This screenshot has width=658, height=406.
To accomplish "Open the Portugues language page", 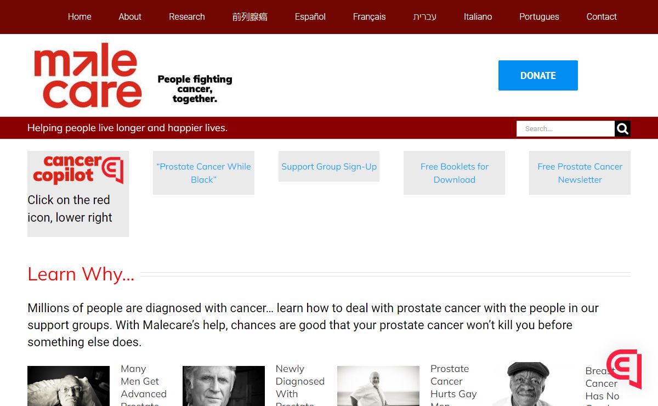I will [539, 17].
